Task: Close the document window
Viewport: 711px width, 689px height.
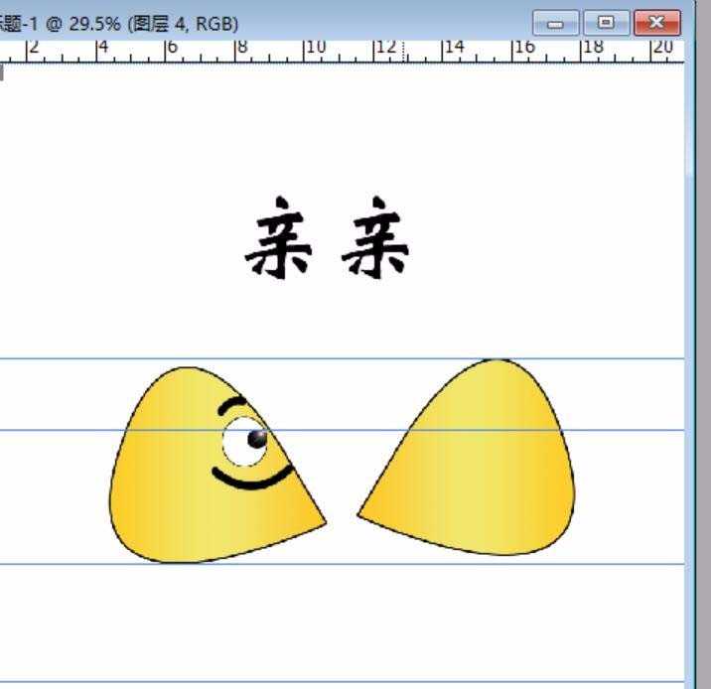Action: click(657, 22)
